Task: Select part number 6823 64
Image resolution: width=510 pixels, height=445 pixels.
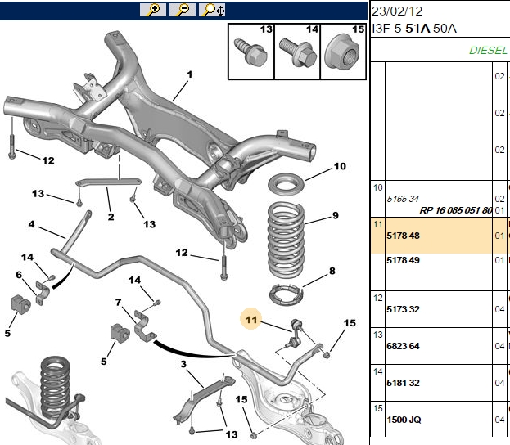Action: [403, 346]
